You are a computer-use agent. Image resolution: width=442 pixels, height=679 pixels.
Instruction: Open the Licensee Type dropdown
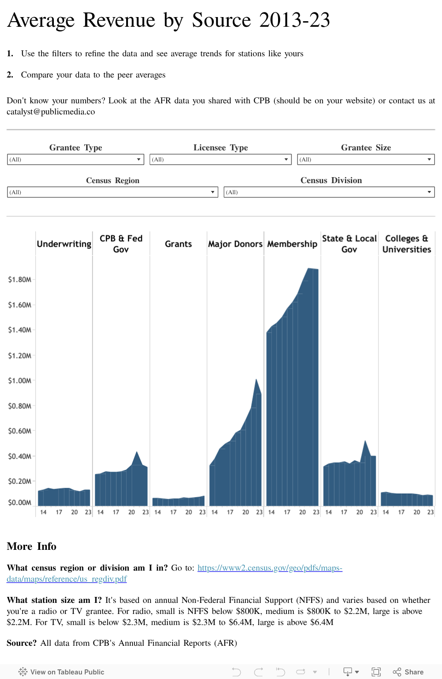click(221, 160)
